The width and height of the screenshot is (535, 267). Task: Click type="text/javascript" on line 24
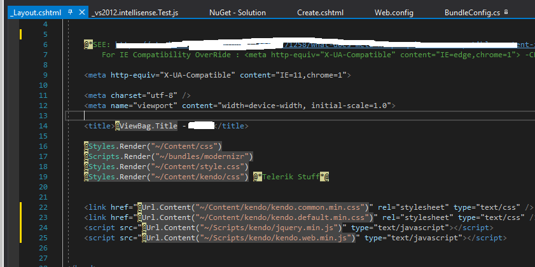pyautogui.click(x=400, y=228)
